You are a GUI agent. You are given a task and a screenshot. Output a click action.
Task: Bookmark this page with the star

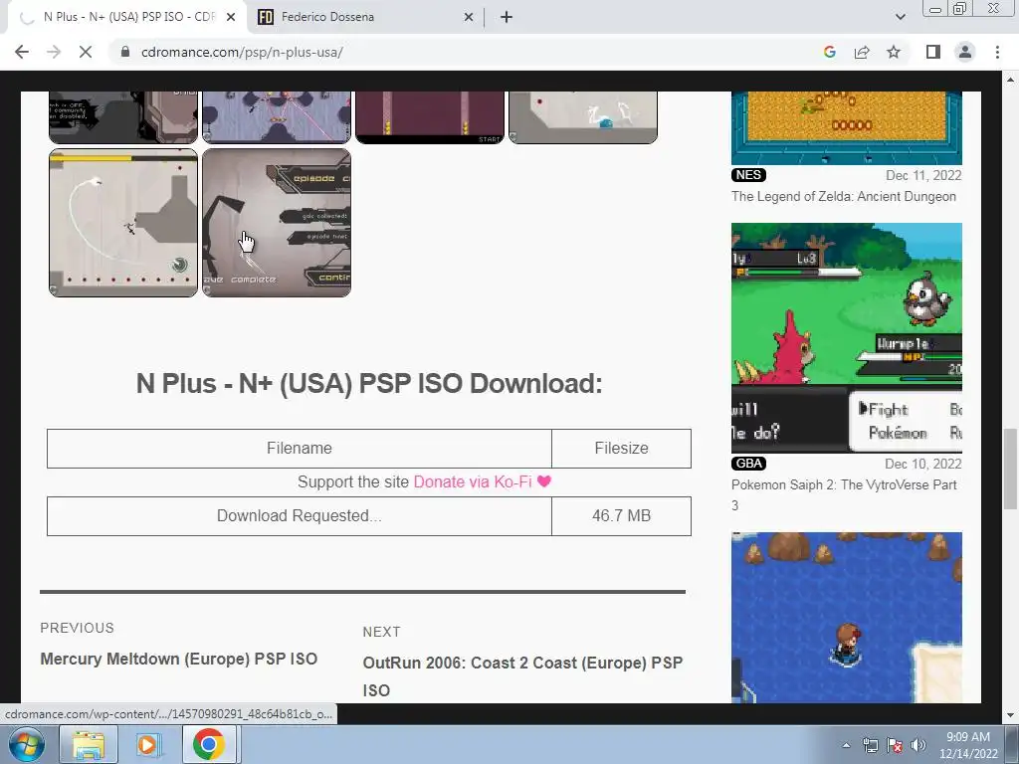894,52
